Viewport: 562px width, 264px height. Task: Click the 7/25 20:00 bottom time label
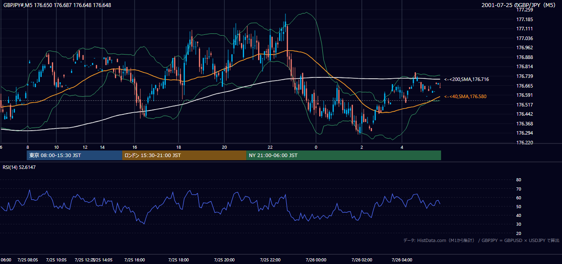click(224, 260)
